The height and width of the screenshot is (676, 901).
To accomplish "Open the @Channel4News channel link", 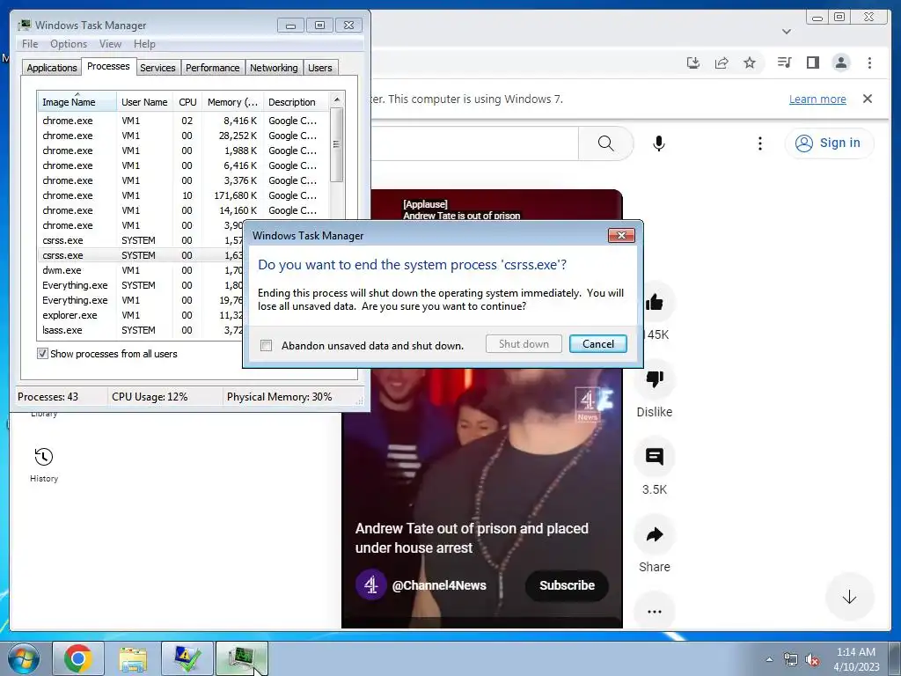I will pyautogui.click(x=439, y=585).
